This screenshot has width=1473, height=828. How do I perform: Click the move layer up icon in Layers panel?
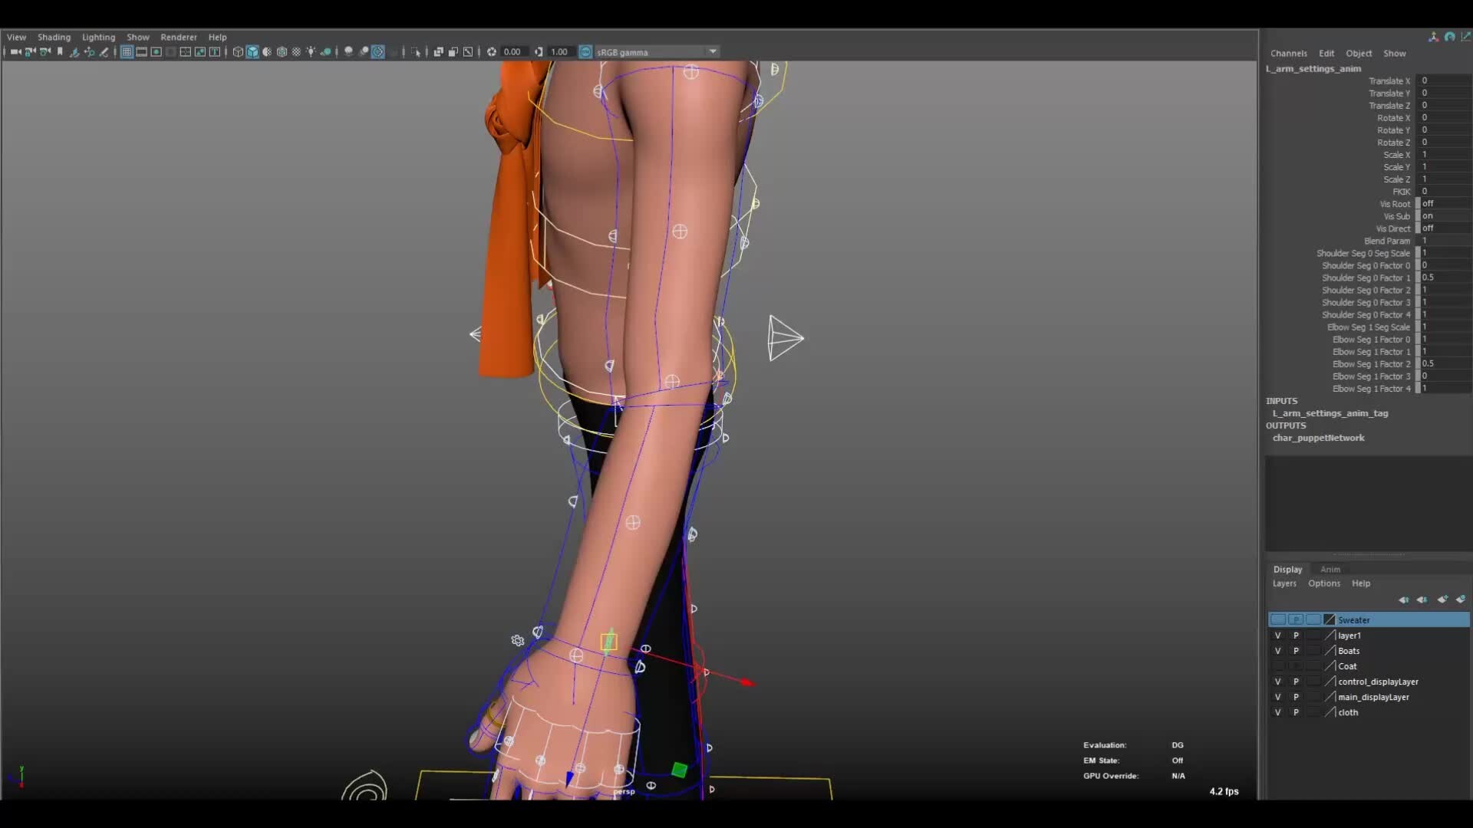click(x=1405, y=600)
